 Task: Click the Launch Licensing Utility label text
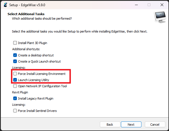(33, 80)
